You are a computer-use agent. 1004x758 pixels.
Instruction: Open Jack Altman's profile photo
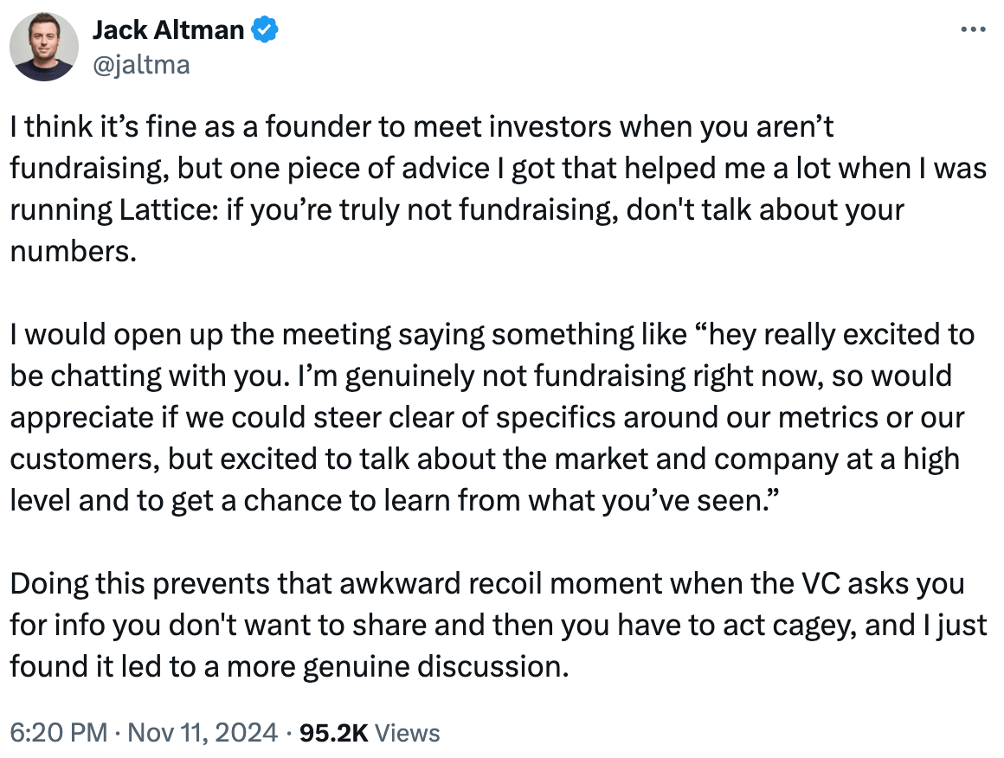[x=44, y=47]
